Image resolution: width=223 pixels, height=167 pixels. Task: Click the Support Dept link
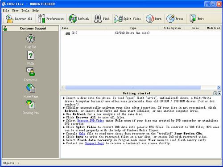pos(95,143)
